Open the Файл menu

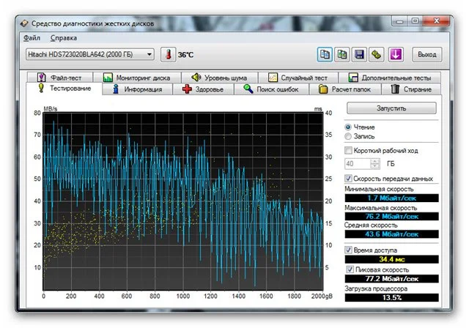point(32,37)
